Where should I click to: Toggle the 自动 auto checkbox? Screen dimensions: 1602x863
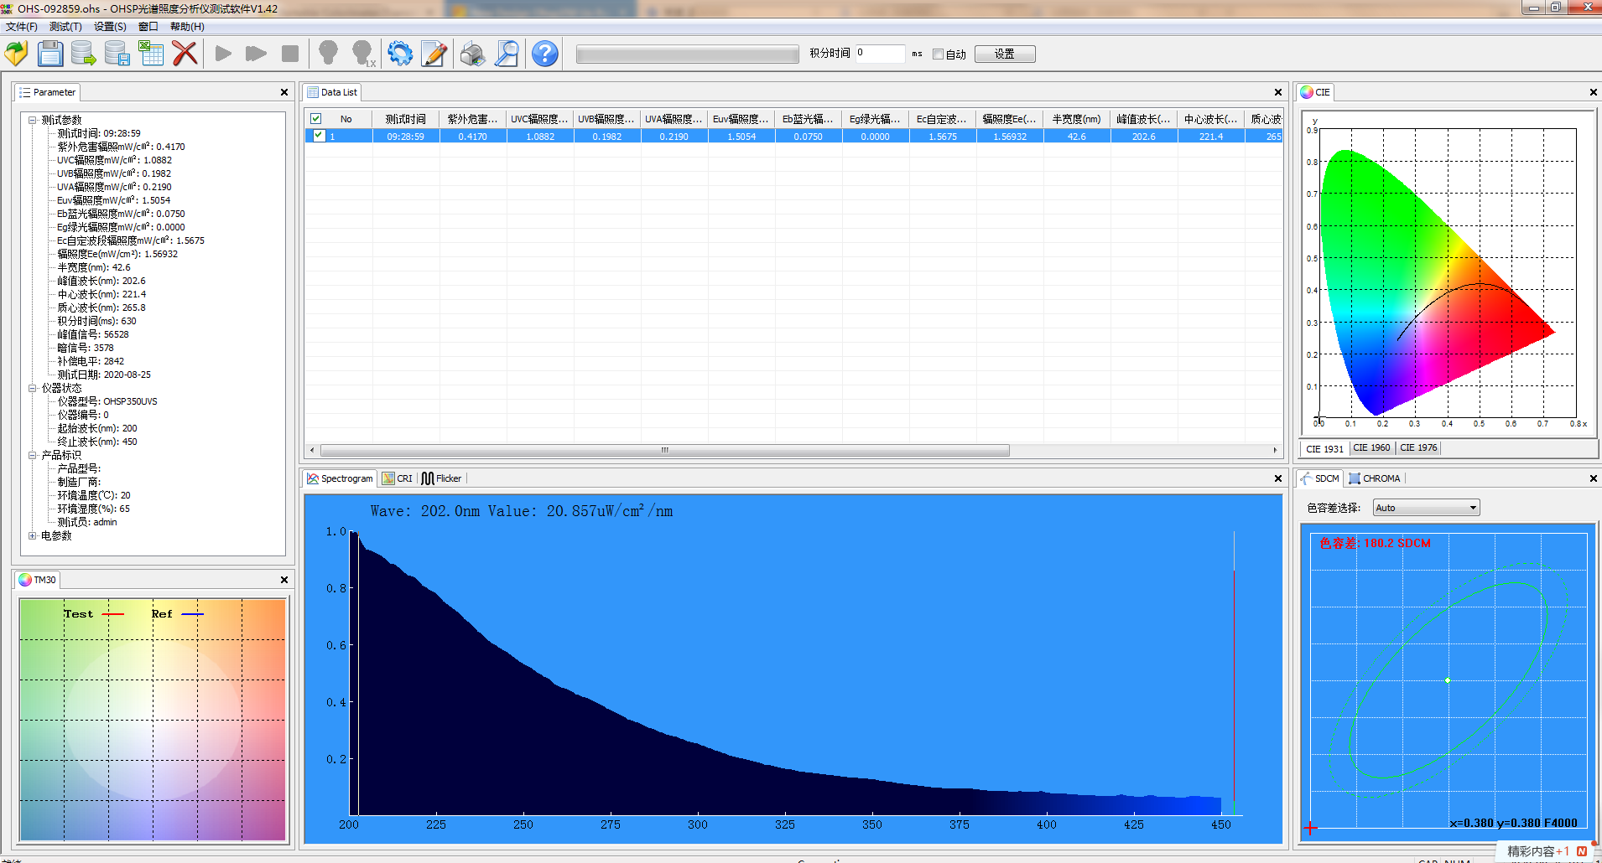tap(938, 54)
